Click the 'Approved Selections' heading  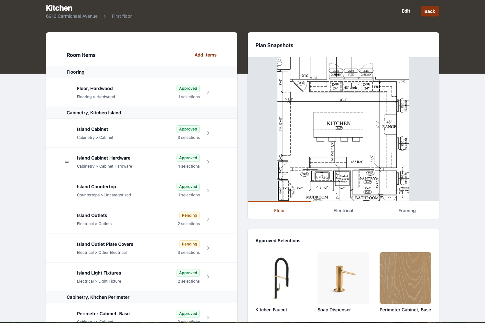click(278, 241)
